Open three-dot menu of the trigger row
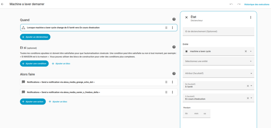Image resolution: width=271 pixels, height=128 pixels. pos(172,28)
